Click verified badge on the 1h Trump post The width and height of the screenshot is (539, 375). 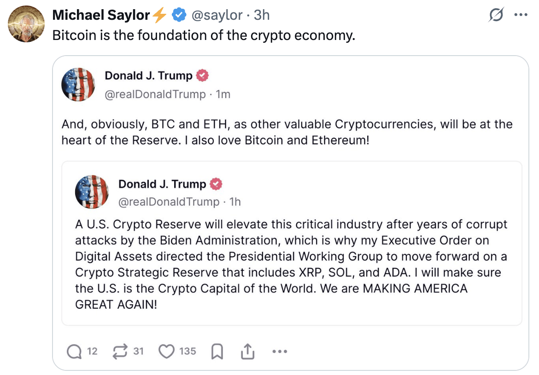pyautogui.click(x=216, y=184)
